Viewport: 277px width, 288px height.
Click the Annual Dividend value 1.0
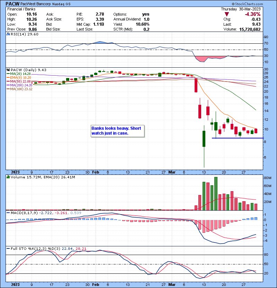(146, 19)
